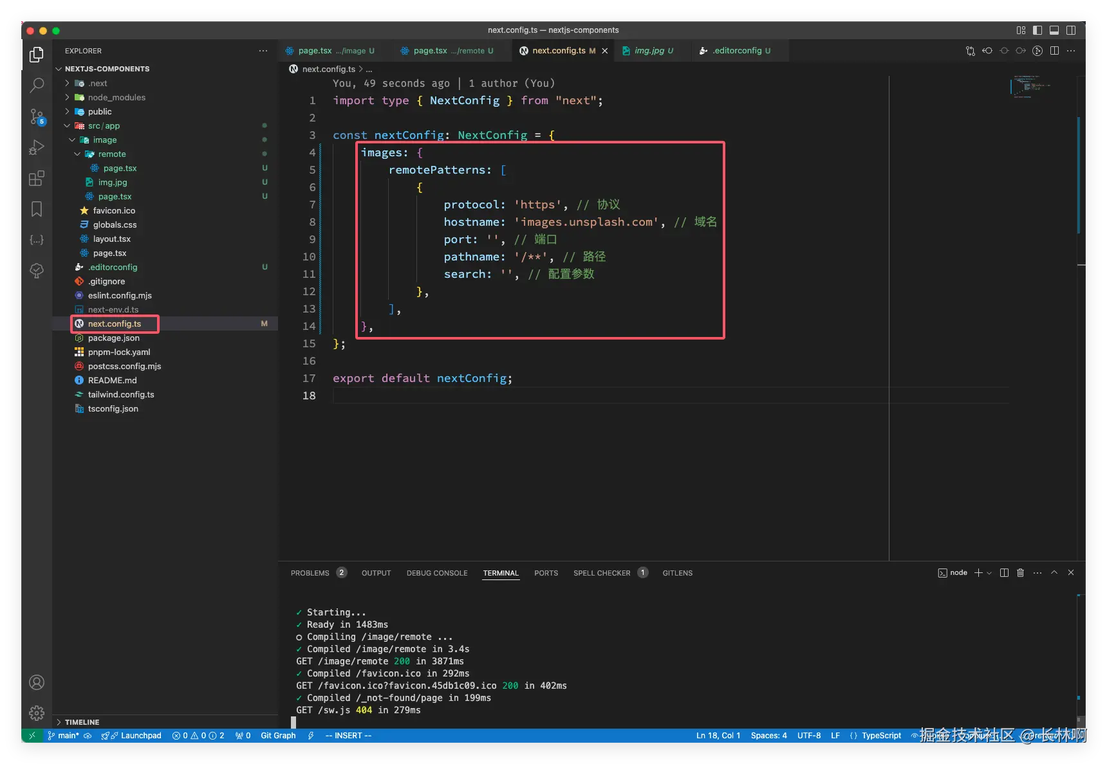Screen dimensions: 1107x764
Task: Switch to the img.jpg editor tab
Action: point(649,51)
